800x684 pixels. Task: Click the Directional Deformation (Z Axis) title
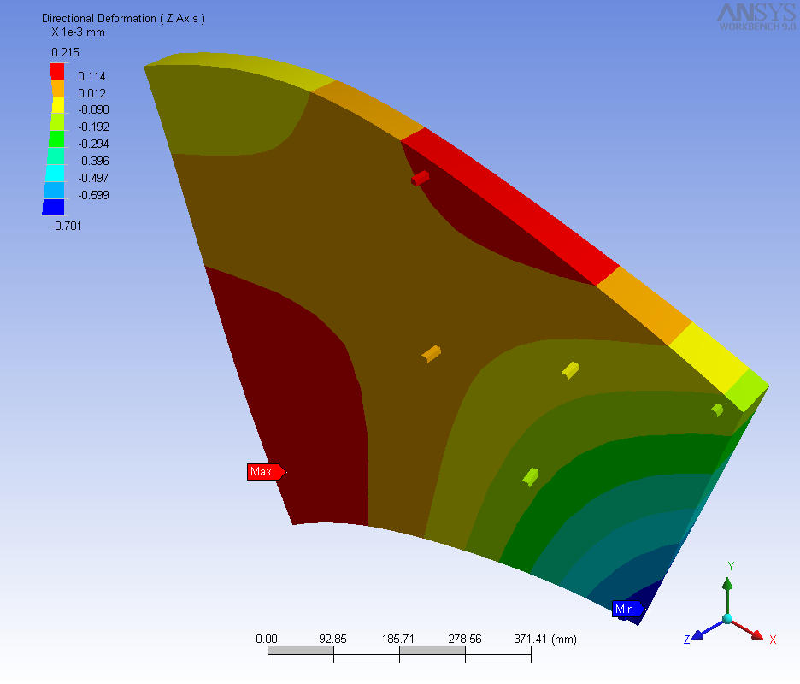(x=123, y=18)
